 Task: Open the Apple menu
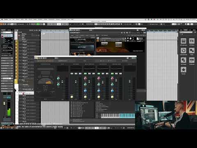coord(2,19)
